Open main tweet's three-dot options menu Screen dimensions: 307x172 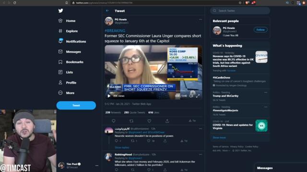click(x=201, y=20)
